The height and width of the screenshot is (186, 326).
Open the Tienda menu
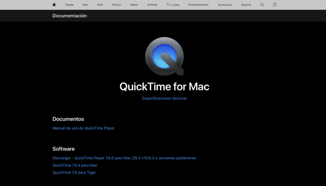(x=69, y=5)
